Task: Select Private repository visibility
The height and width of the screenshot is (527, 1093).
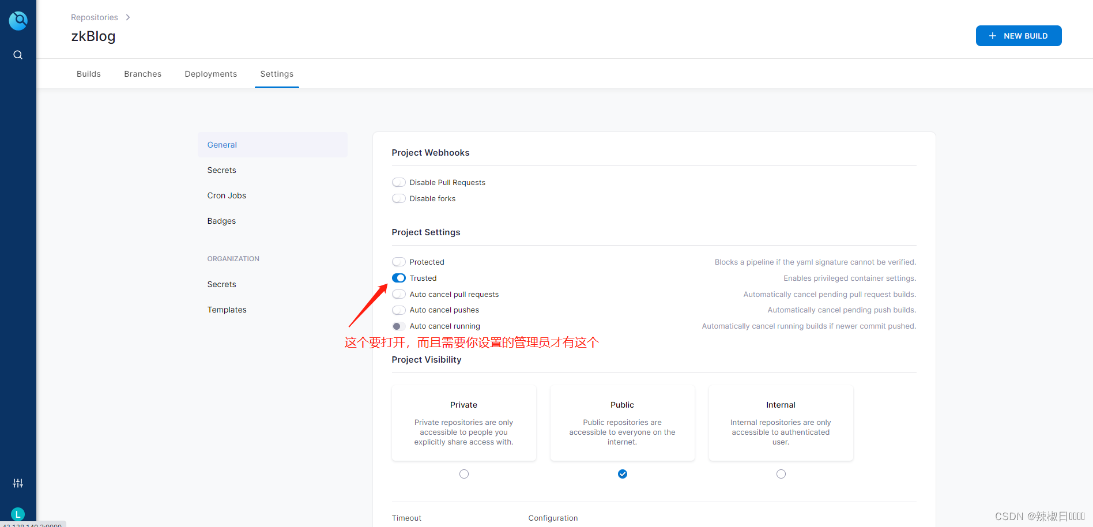Action: (x=463, y=473)
